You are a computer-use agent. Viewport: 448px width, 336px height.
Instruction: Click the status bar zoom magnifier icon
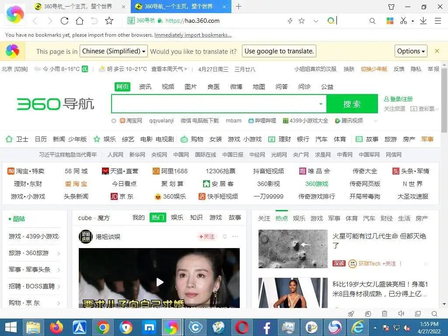[x=434, y=314]
